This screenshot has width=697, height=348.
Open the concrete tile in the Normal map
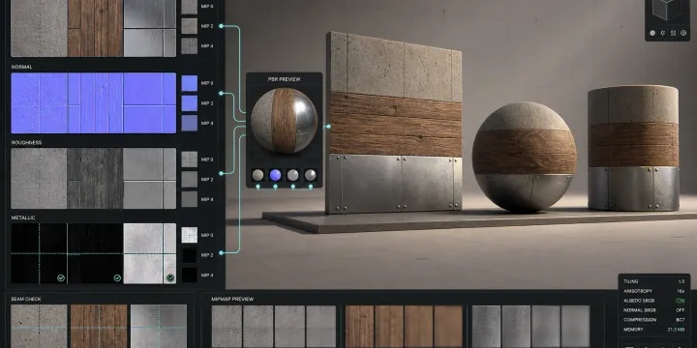click(x=39, y=103)
